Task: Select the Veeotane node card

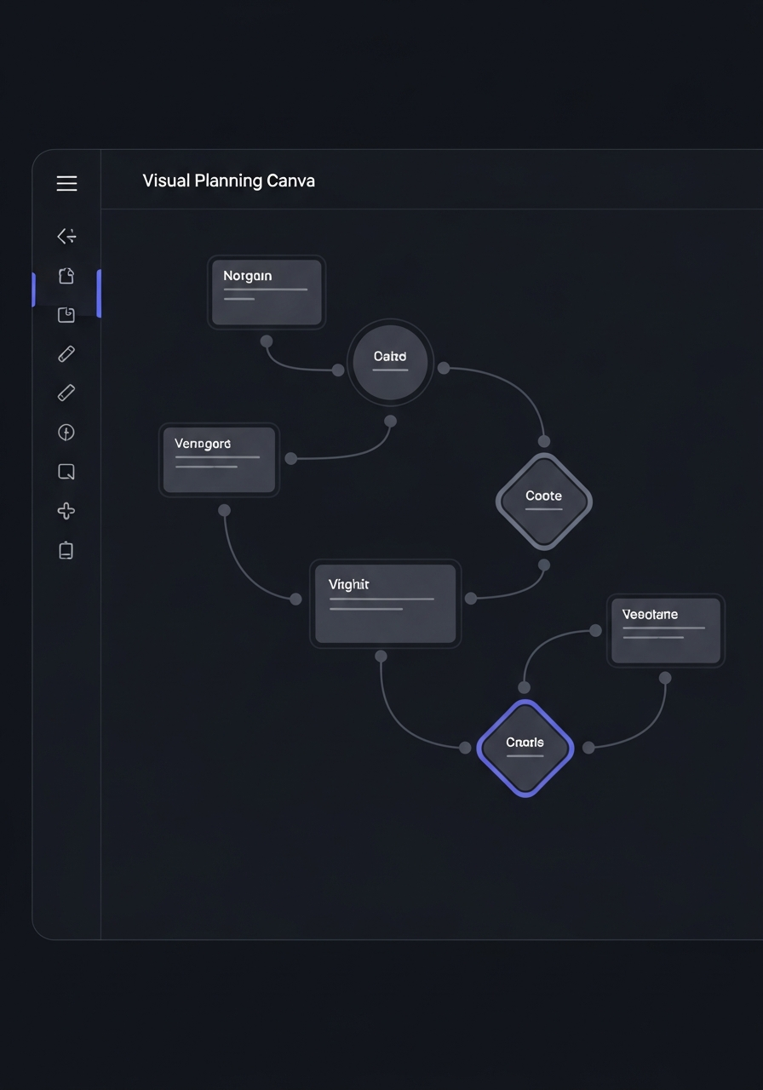Action: 666,630
